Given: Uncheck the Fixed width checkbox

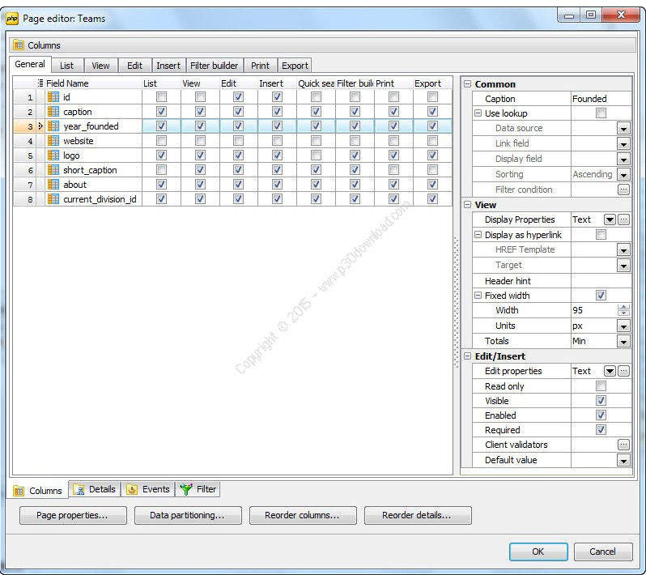Looking at the screenshot, I should click(x=601, y=296).
